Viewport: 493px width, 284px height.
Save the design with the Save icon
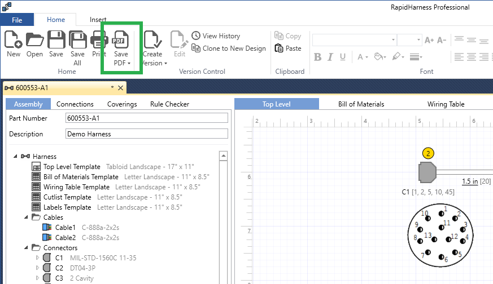56,39
